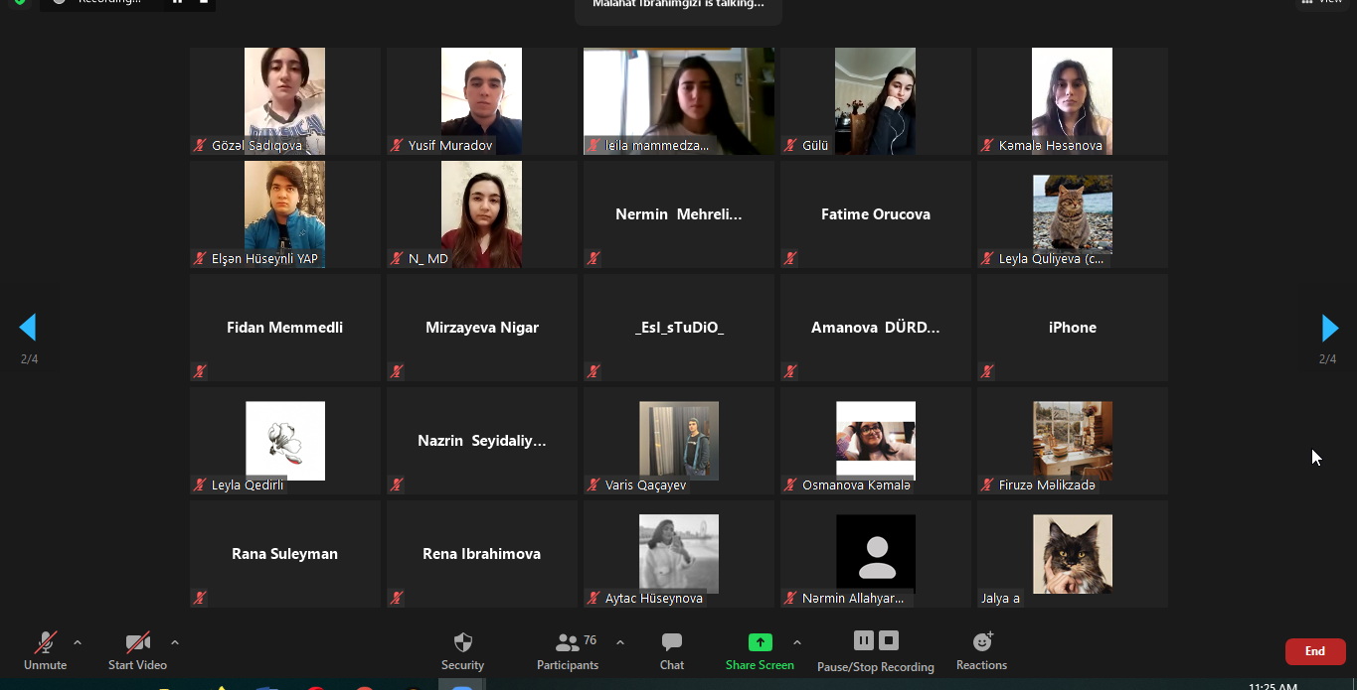This screenshot has width=1357, height=690.
Task: Open the Chat panel
Action: click(x=672, y=651)
